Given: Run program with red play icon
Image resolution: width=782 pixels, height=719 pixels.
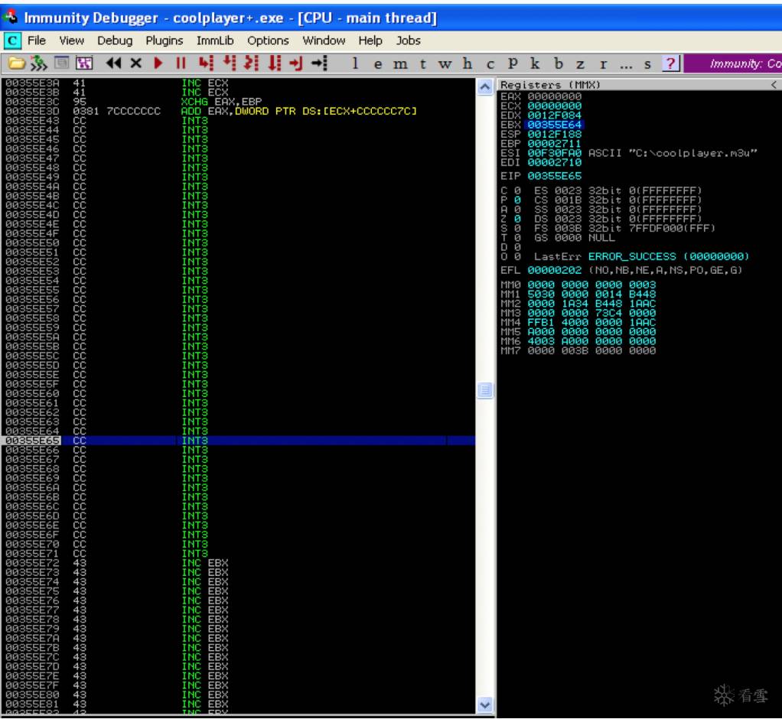Looking at the screenshot, I should [x=158, y=63].
